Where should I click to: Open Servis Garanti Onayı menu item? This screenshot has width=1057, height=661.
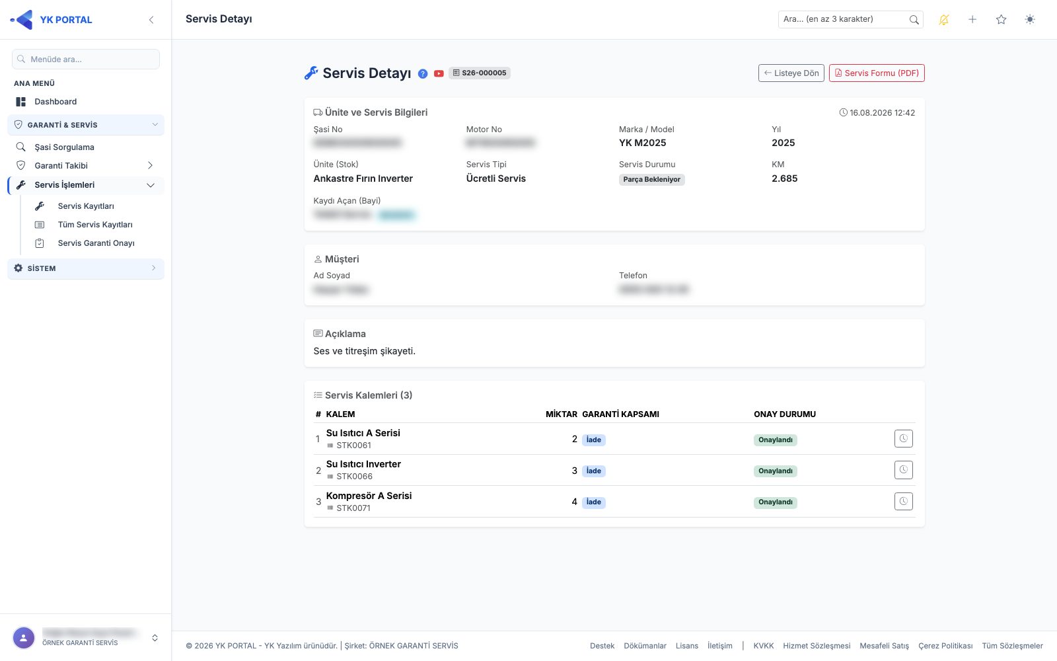pyautogui.click(x=96, y=243)
